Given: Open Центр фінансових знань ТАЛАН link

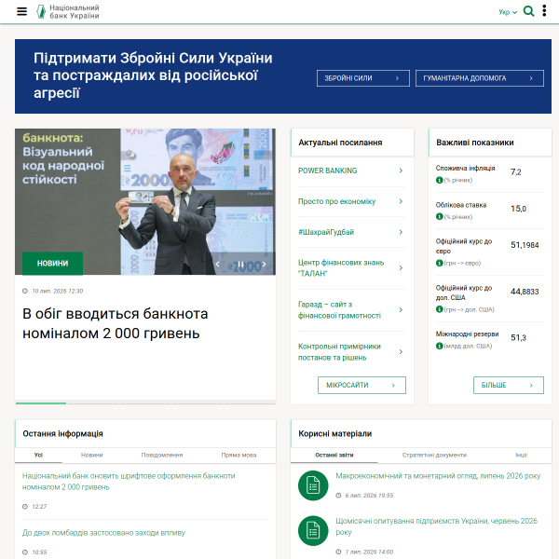Looking at the screenshot, I should click(x=341, y=268).
